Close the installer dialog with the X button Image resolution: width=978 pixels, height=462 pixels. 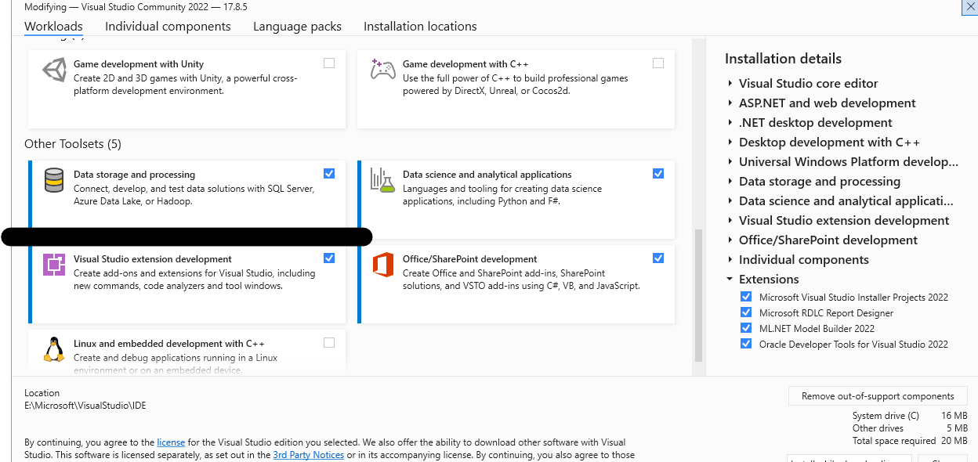click(x=969, y=6)
